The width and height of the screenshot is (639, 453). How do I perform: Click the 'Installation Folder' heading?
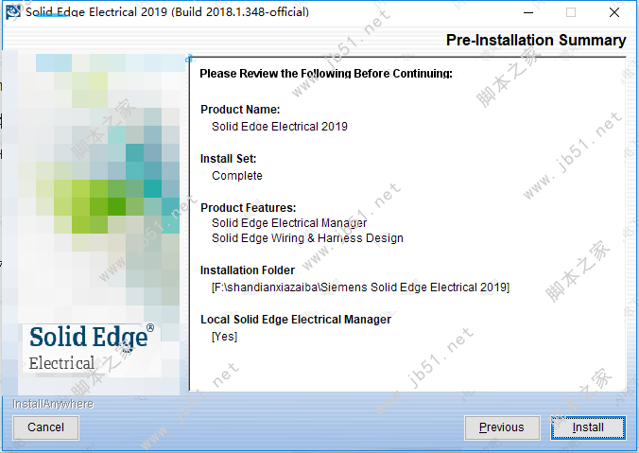(248, 270)
